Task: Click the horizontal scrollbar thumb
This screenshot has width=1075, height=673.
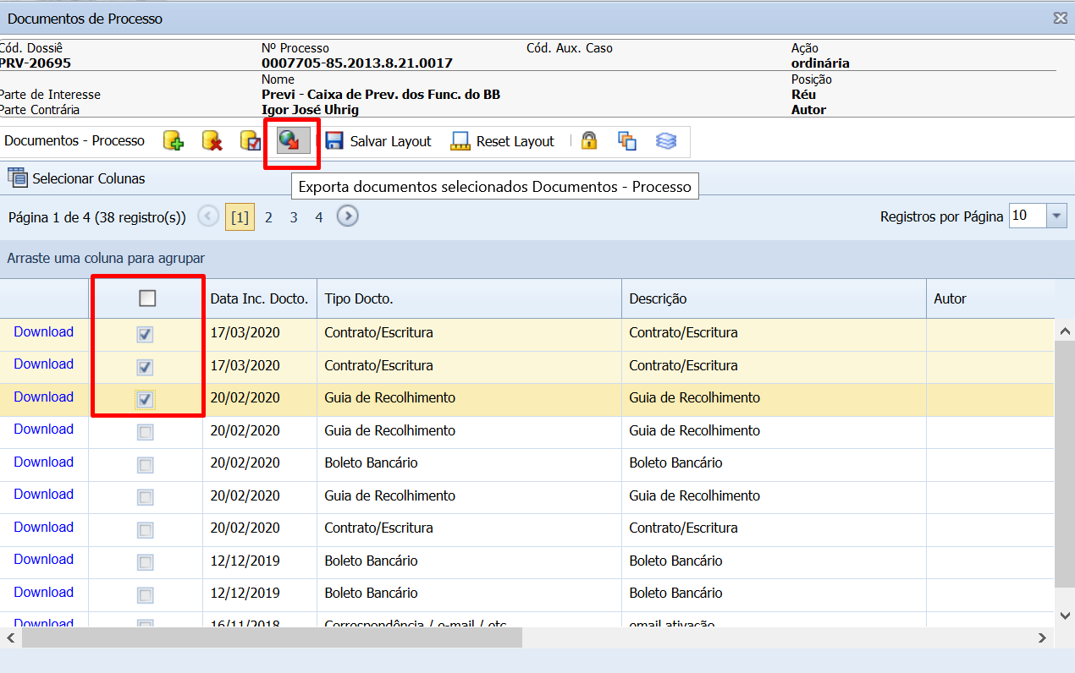Action: pos(272,637)
